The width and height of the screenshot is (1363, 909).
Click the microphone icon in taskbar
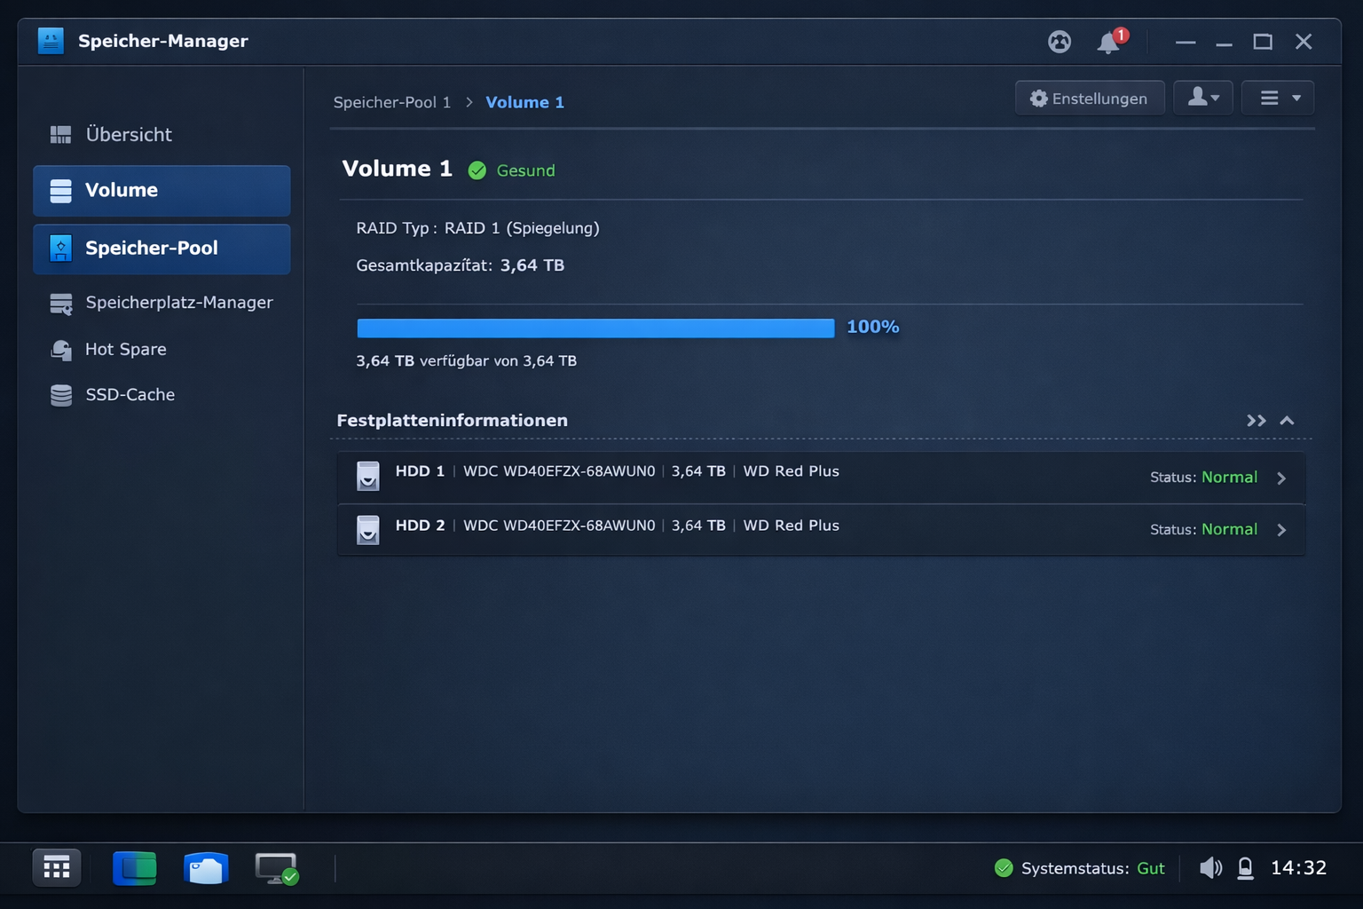(x=1246, y=867)
